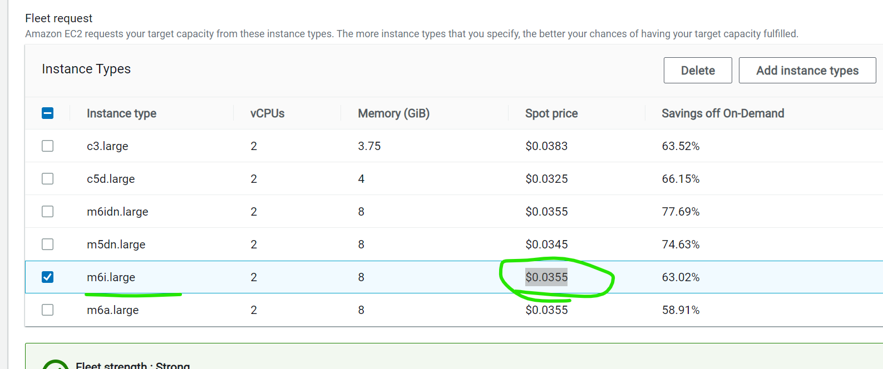Click the Memory (GiB) column header
The width and height of the screenshot is (883, 369).
(393, 113)
